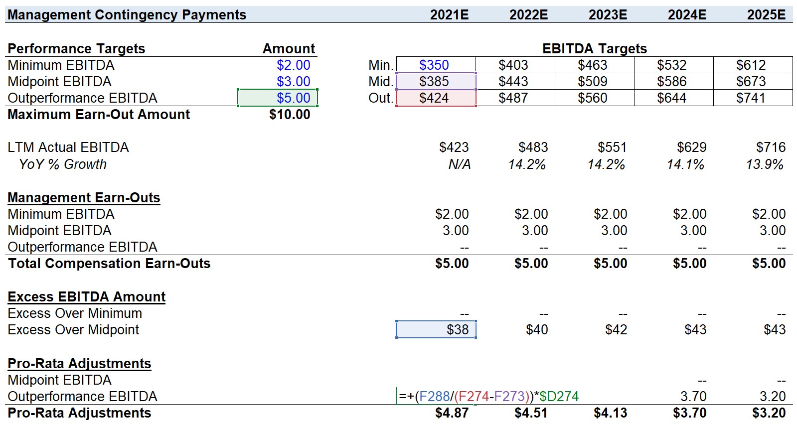Select the Excess Over Minimum label
Viewport: 797px width, 426px height.
click(75, 313)
